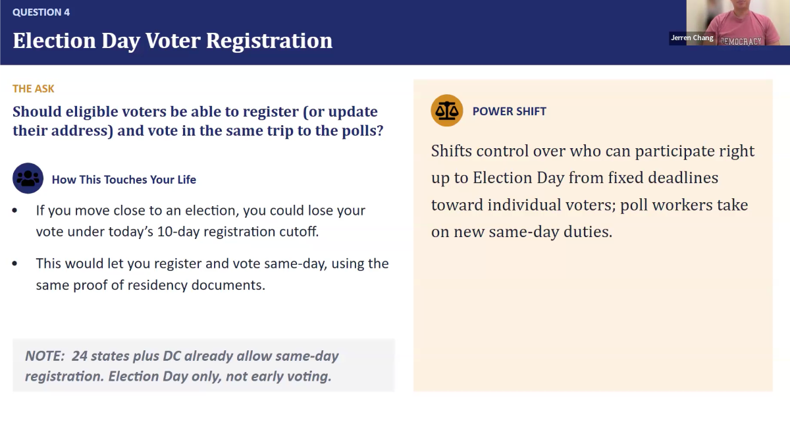This screenshot has width=790, height=430.
Task: Click the Election Day Voter Registration title
Action: [172, 41]
